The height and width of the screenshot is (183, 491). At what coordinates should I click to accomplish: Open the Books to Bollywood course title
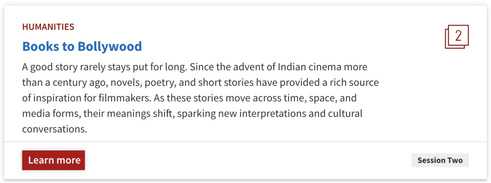[x=82, y=46]
